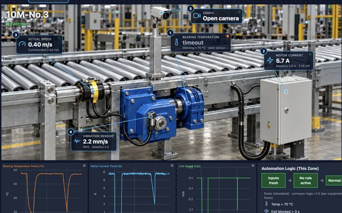Click the waveform icon in Vibration Sensor card
Image resolution: width=342 pixels, height=213 pixels.
pos(77,141)
